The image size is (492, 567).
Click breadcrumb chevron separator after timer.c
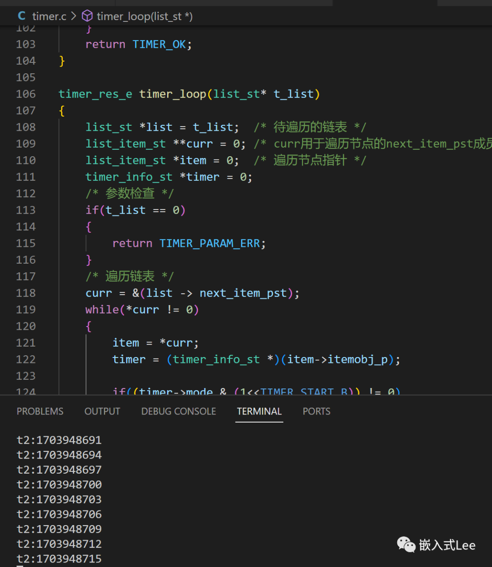(74, 16)
